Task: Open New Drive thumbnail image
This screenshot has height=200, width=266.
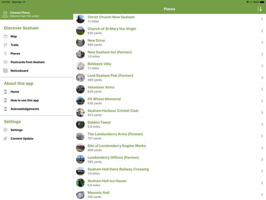Action: (80, 43)
